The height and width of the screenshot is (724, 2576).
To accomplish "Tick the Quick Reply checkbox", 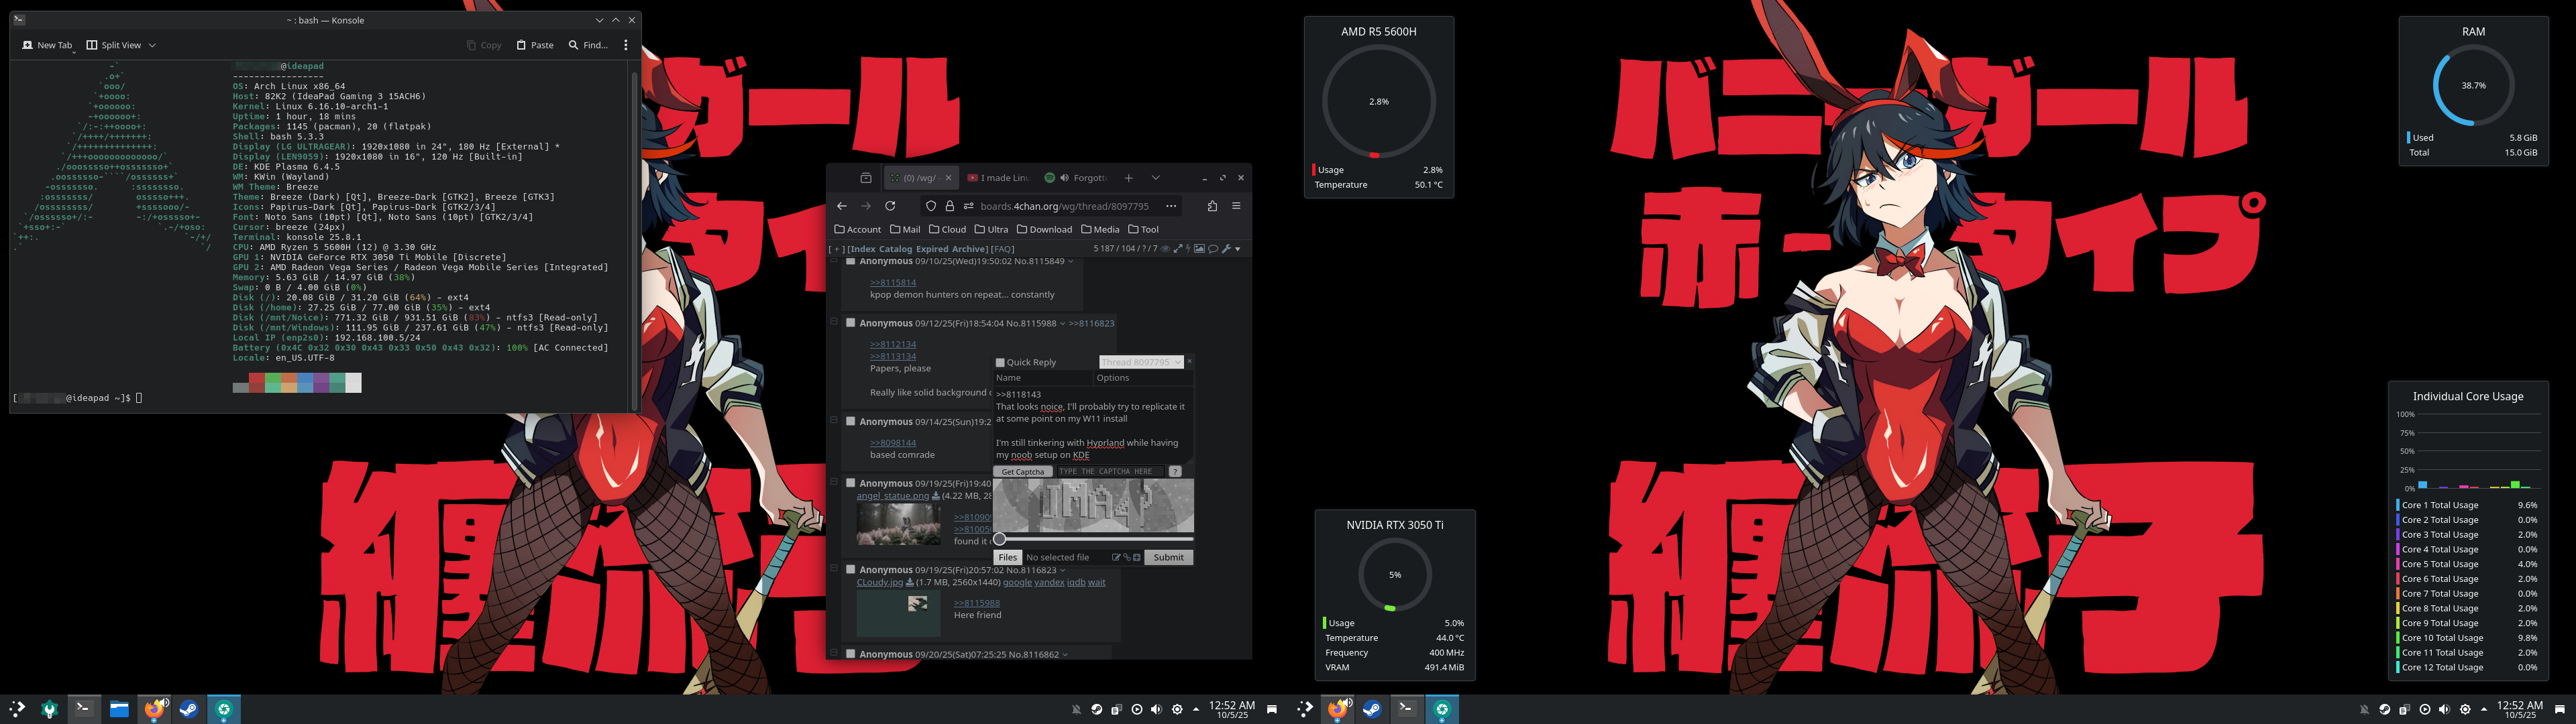I will coord(1000,363).
